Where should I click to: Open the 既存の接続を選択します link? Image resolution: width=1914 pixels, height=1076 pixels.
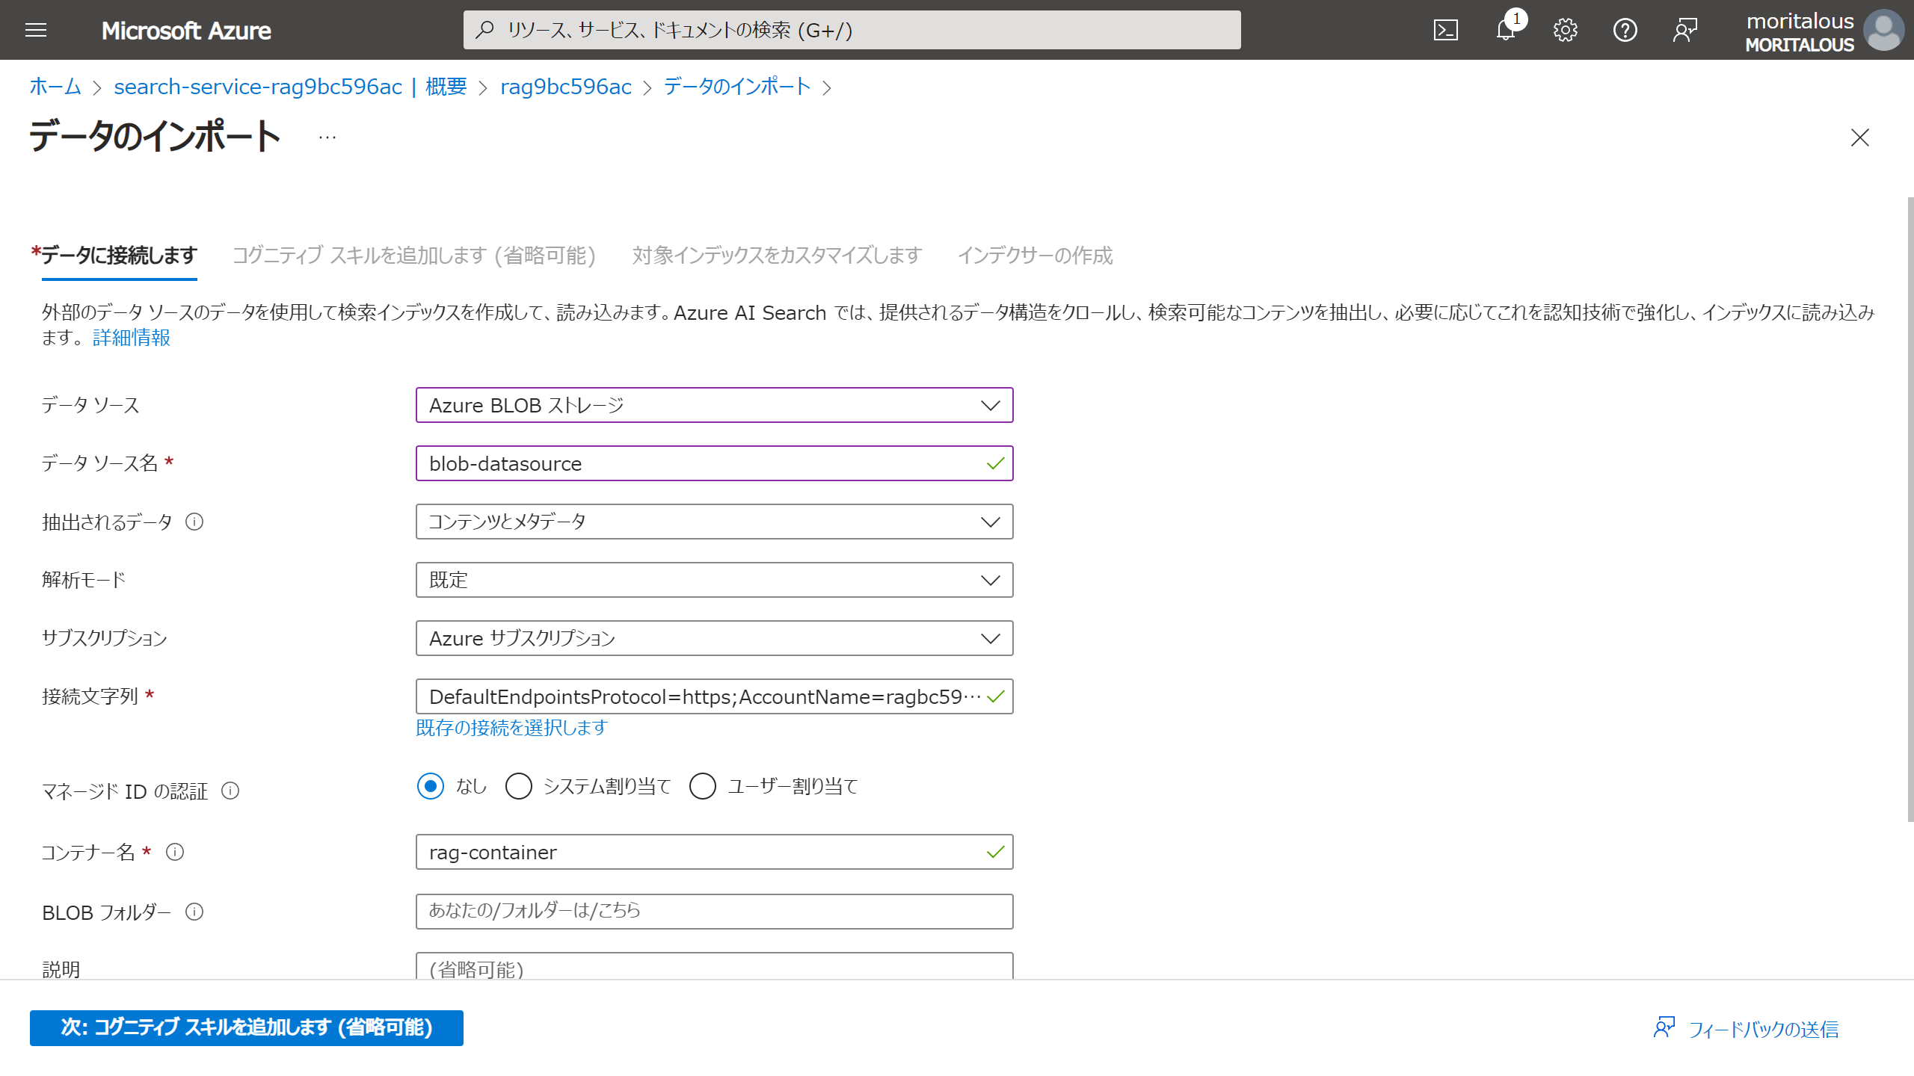[x=511, y=728]
